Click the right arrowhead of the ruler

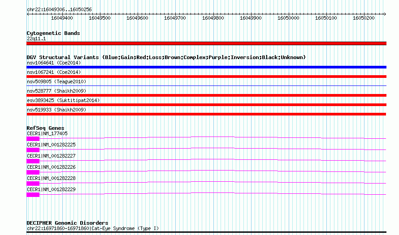click(385, 14)
